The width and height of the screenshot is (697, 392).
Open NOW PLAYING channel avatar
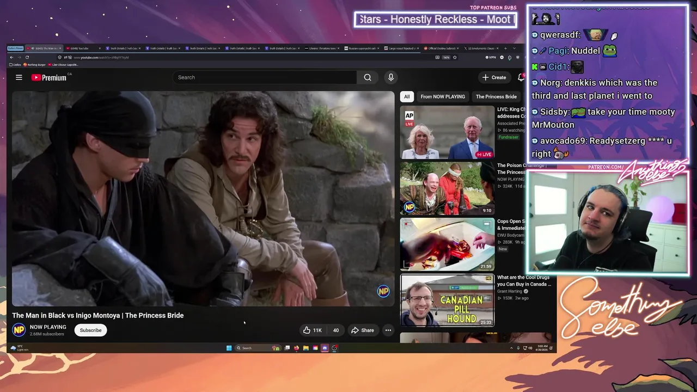[19, 329]
